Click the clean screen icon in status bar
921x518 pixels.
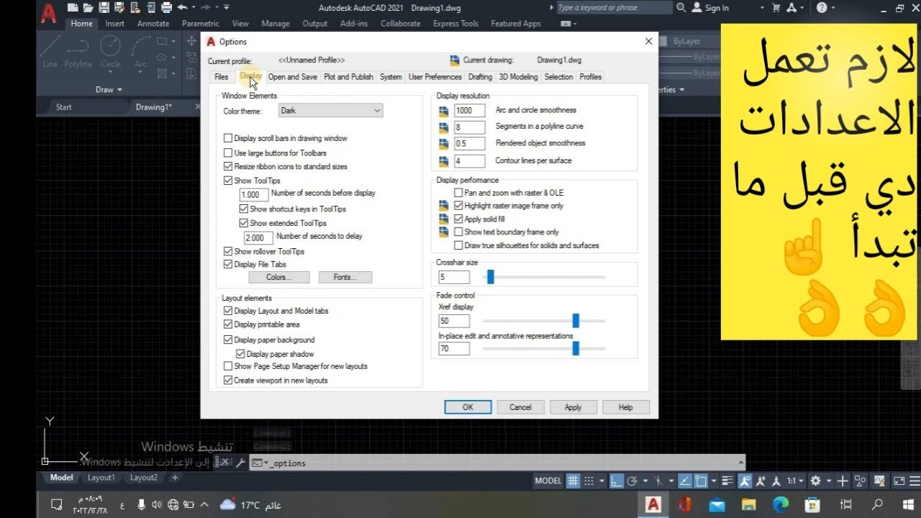[899, 481]
